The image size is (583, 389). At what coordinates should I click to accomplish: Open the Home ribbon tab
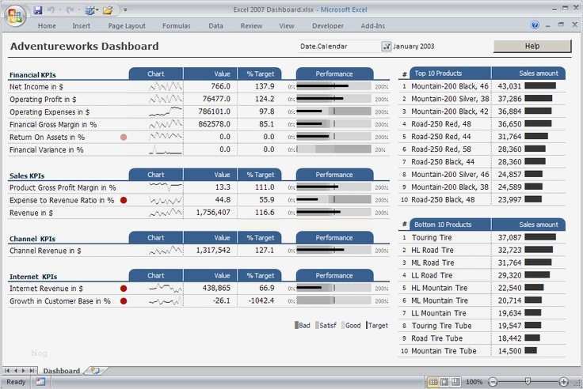(47, 25)
